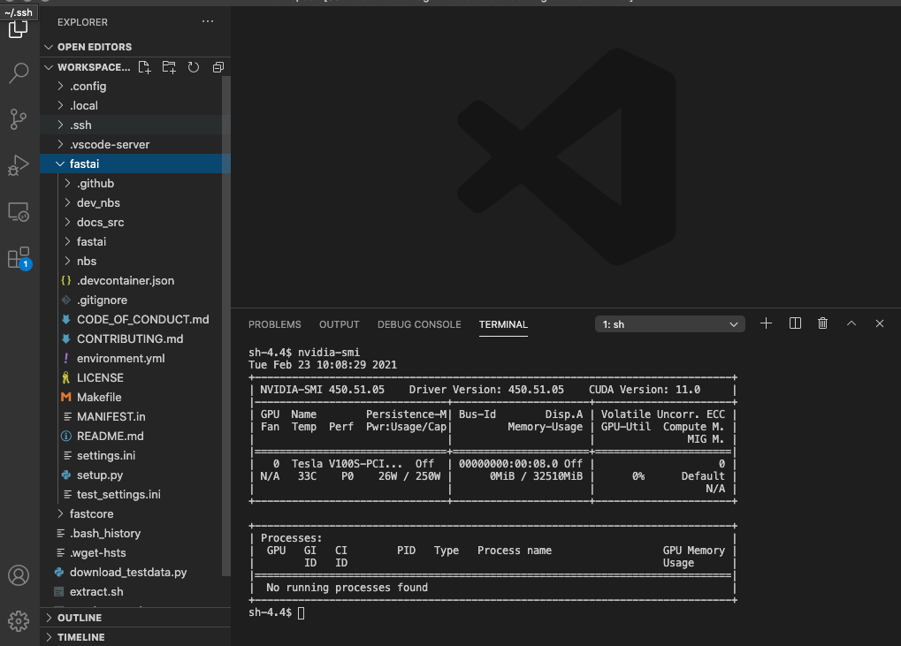Switch to the DEBUG CONSOLE tab

click(419, 324)
